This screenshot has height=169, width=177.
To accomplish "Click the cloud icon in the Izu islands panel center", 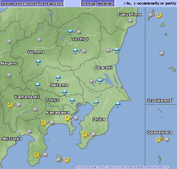I will [162, 53].
